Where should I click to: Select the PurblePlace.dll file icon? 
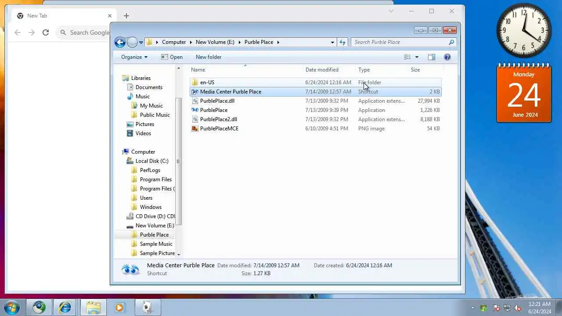[x=195, y=101]
